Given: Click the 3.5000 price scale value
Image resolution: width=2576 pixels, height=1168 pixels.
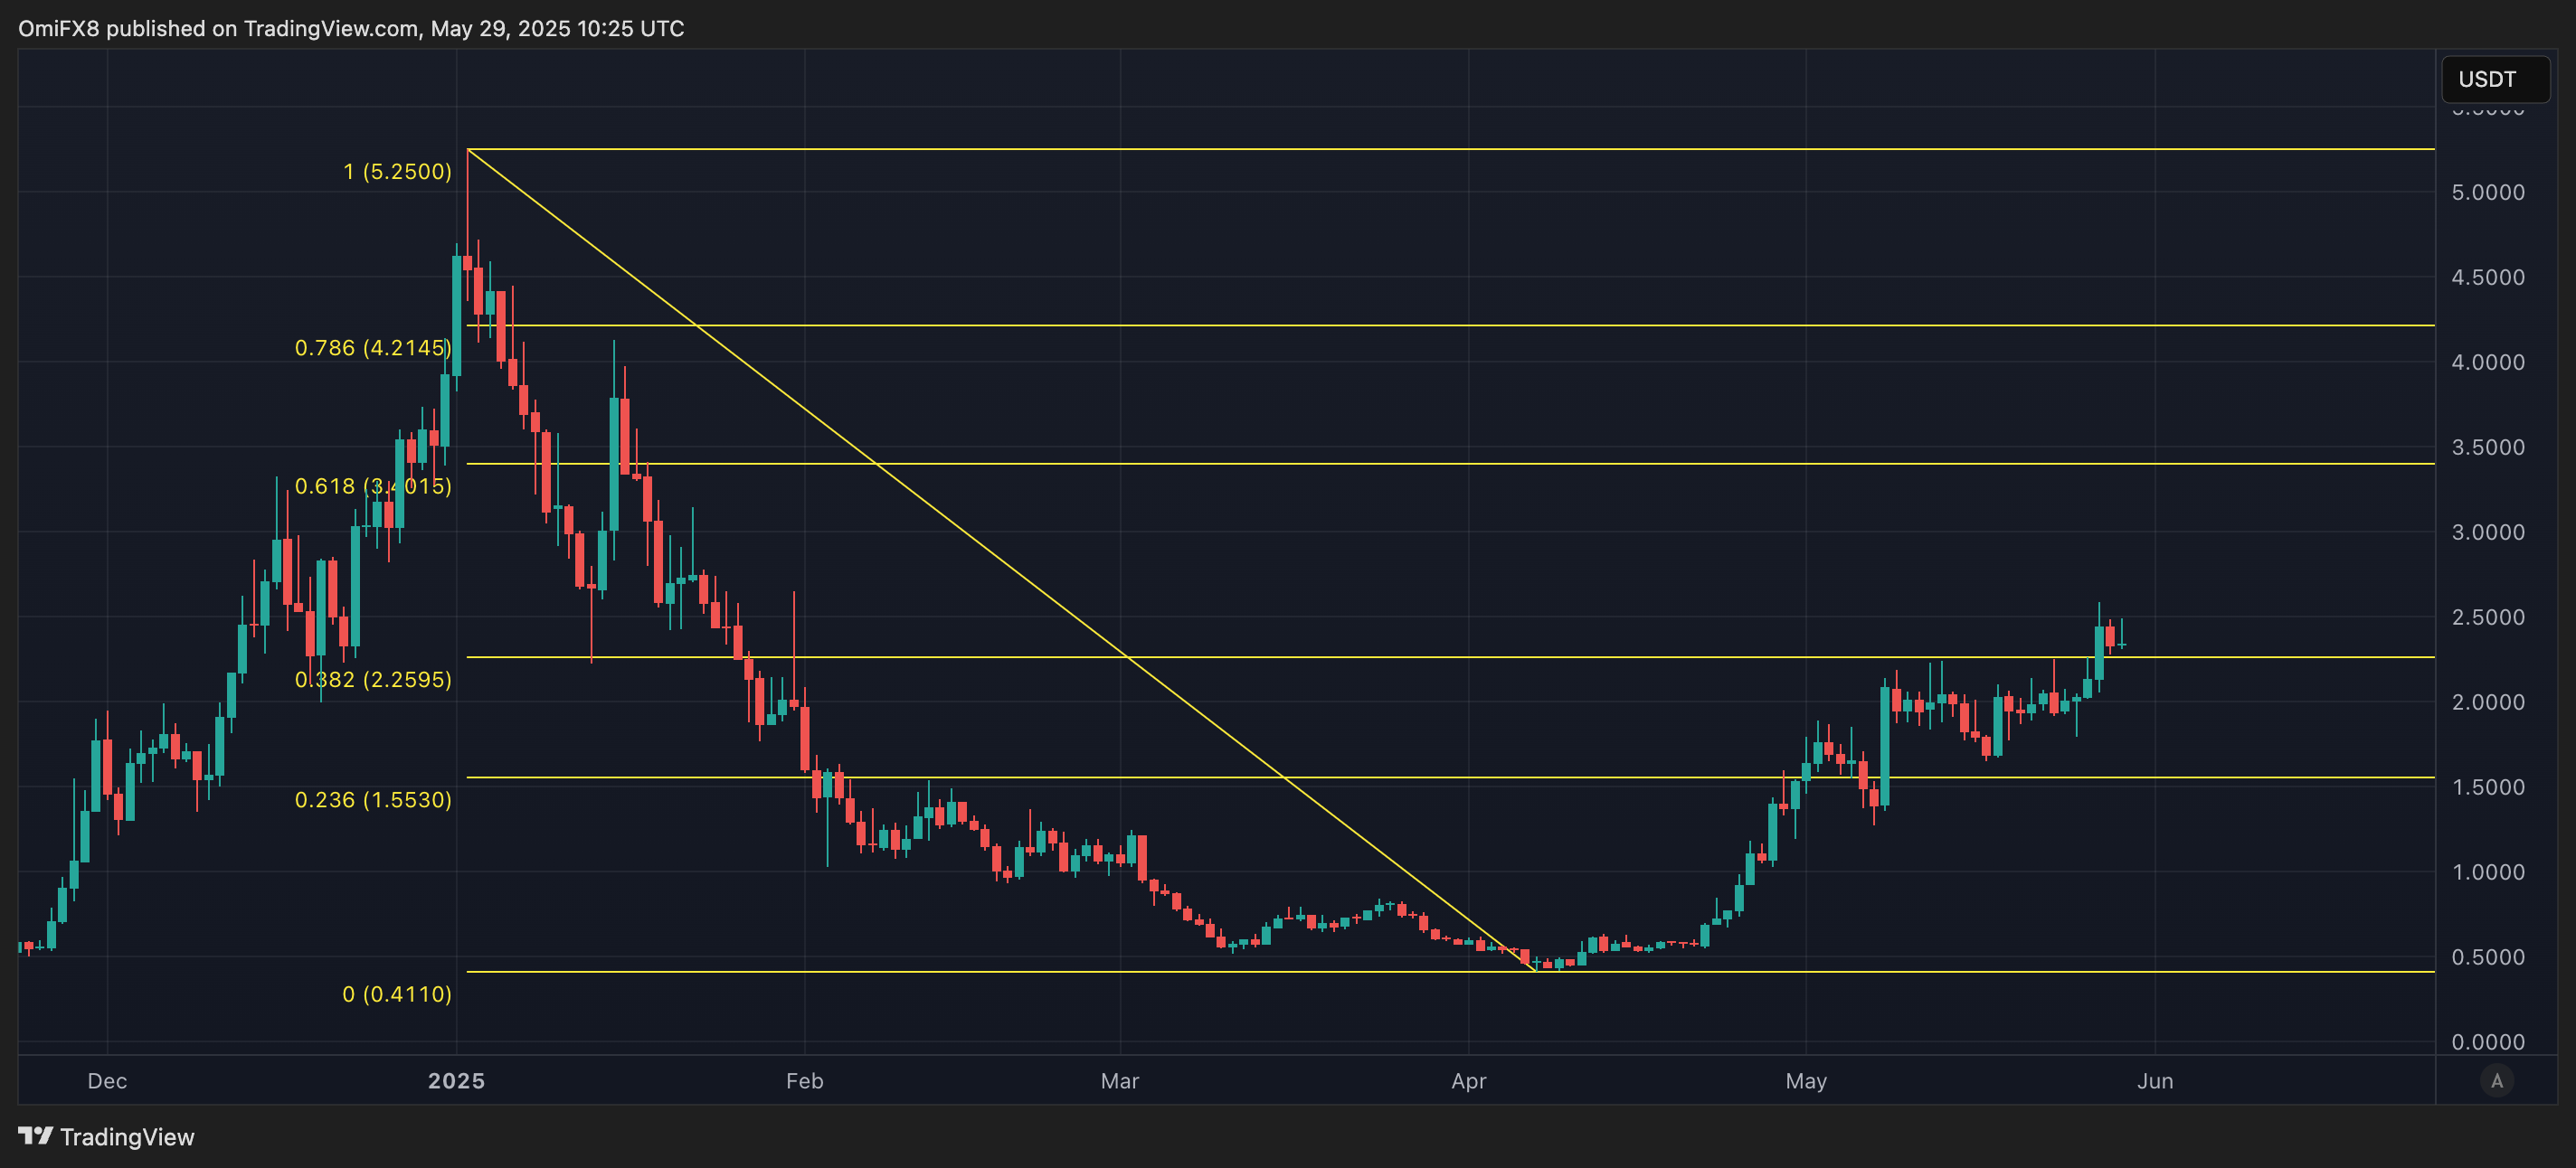Looking at the screenshot, I should pyautogui.click(x=2488, y=447).
